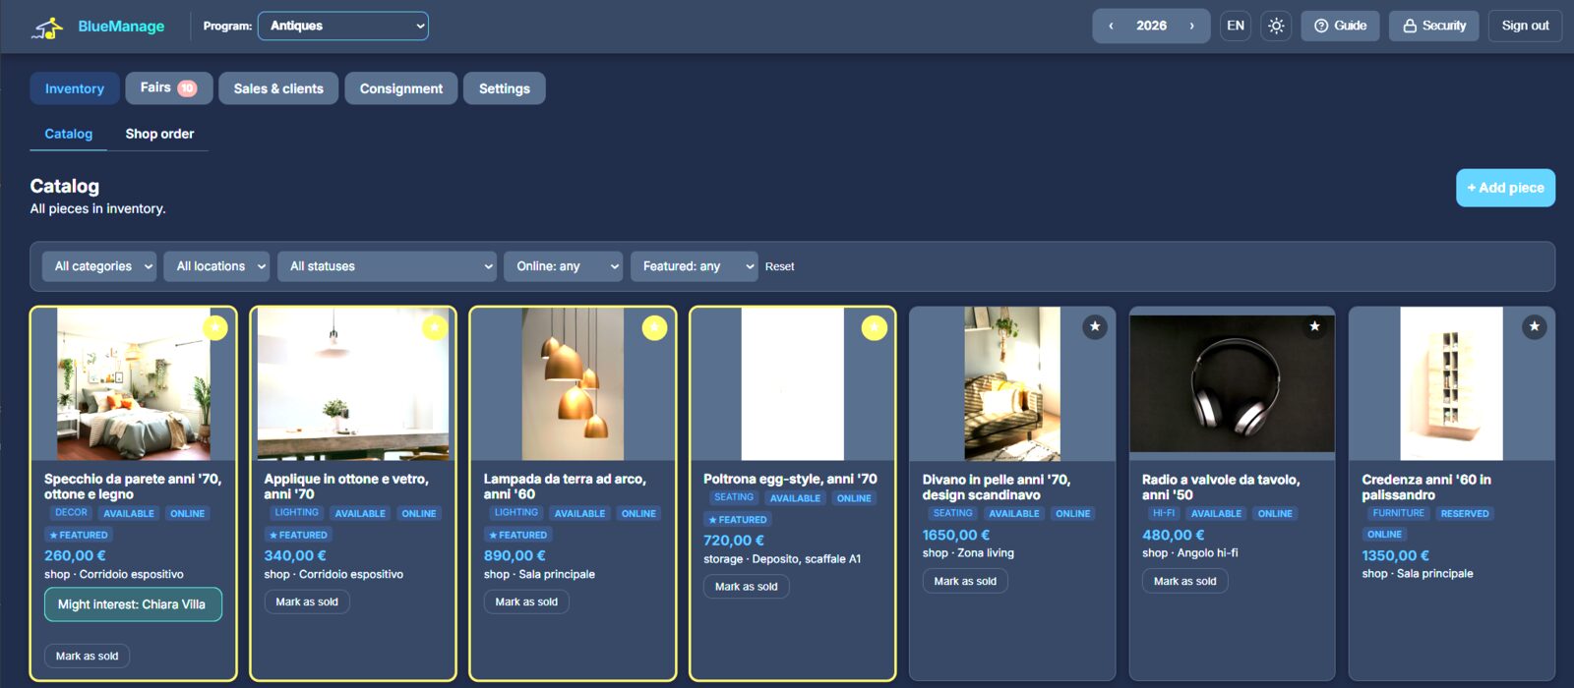Switch to the Inventory tab
Image resolution: width=1574 pixels, height=688 pixels.
pyautogui.click(x=75, y=88)
